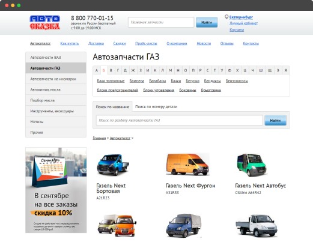Switch to Поиск по номеру детали tab
This screenshot has height=242, width=313.
pyautogui.click(x=156, y=107)
